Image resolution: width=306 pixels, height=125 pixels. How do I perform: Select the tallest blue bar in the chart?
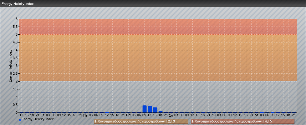145,109
